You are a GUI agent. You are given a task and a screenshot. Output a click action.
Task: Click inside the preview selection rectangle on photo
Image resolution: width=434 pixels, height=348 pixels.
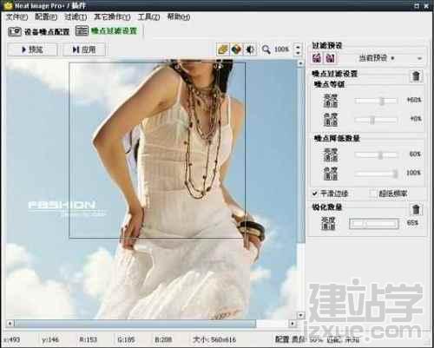tap(157, 150)
